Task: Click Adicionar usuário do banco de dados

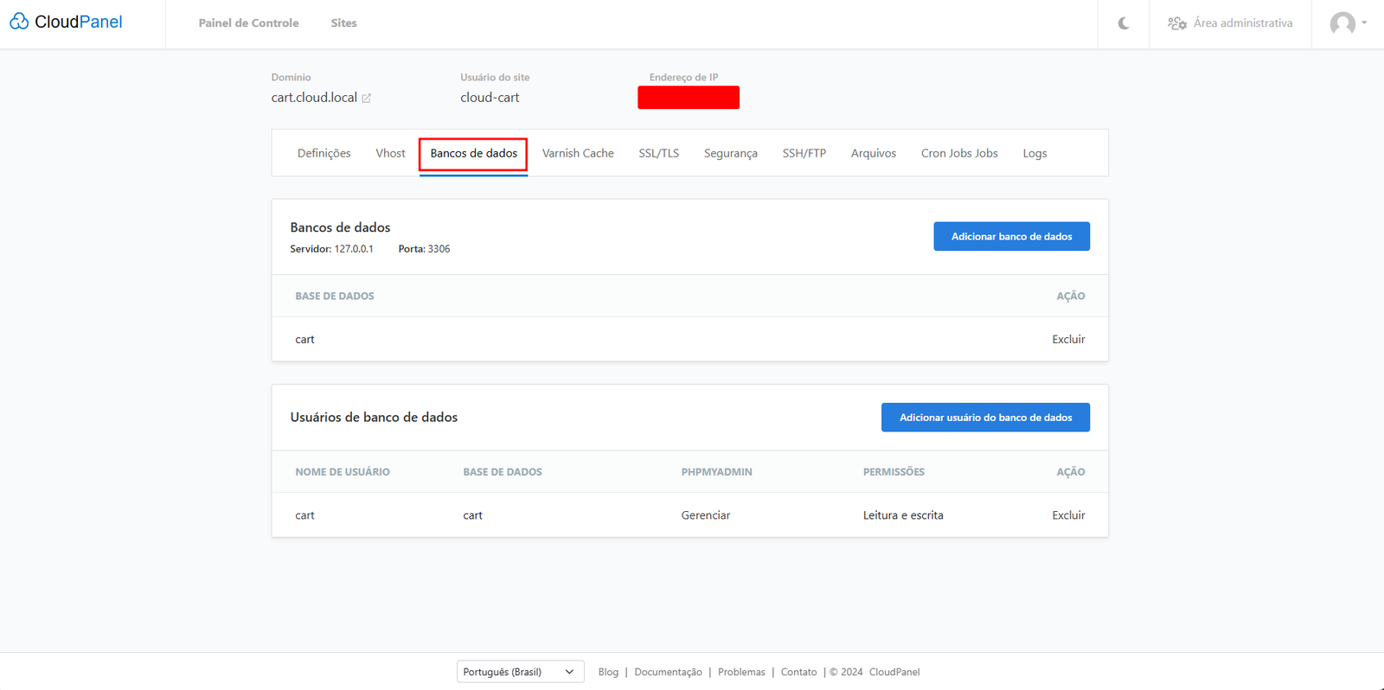Action: pyautogui.click(x=985, y=418)
